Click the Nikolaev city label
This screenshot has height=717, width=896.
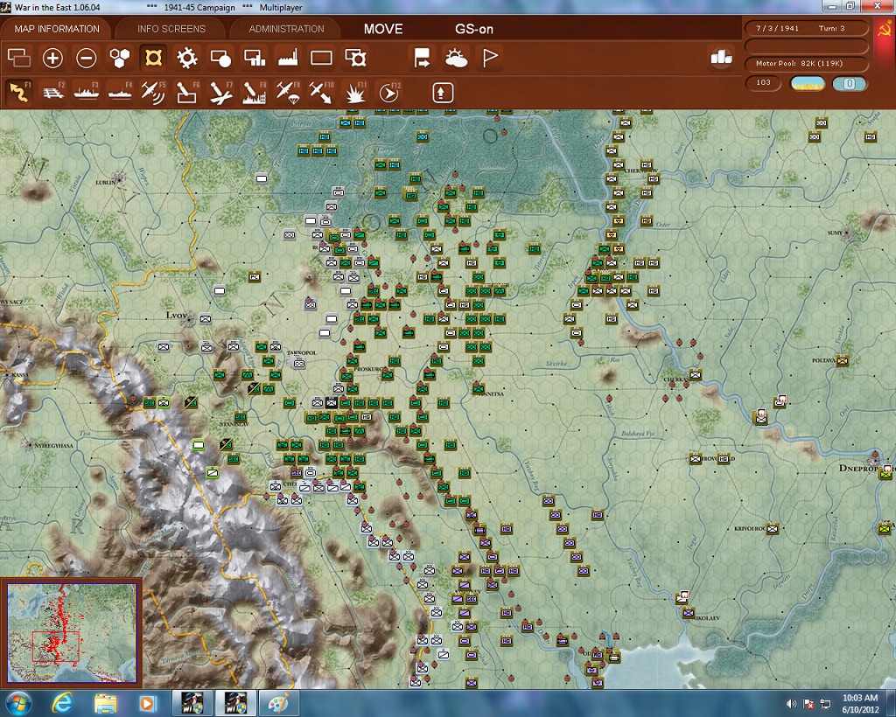point(706,618)
